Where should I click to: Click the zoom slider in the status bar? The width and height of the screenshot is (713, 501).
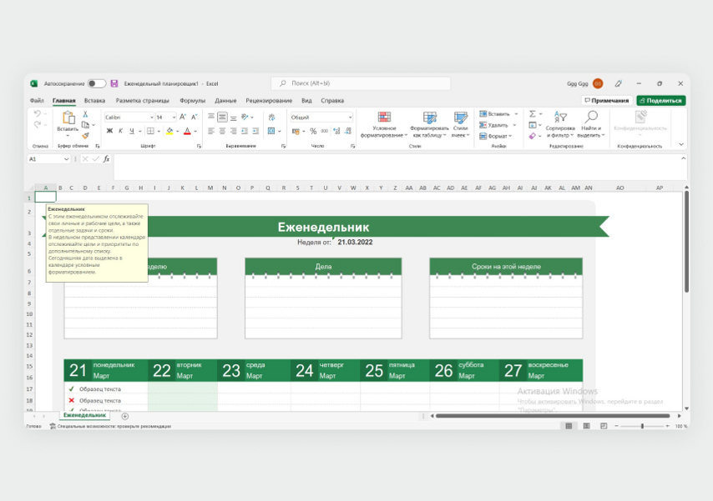click(643, 426)
